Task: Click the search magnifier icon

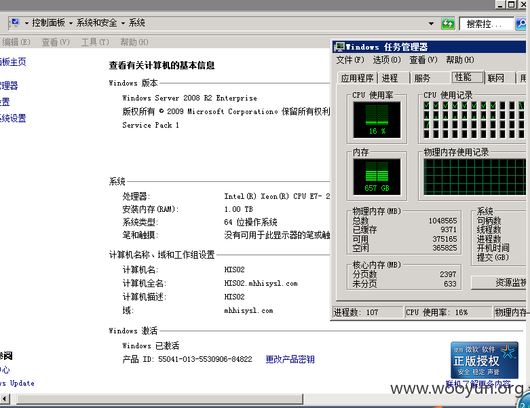Action: pos(521,24)
